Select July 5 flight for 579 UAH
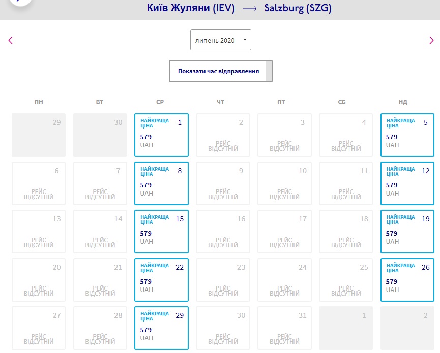The image size is (440, 353). tap(407, 135)
